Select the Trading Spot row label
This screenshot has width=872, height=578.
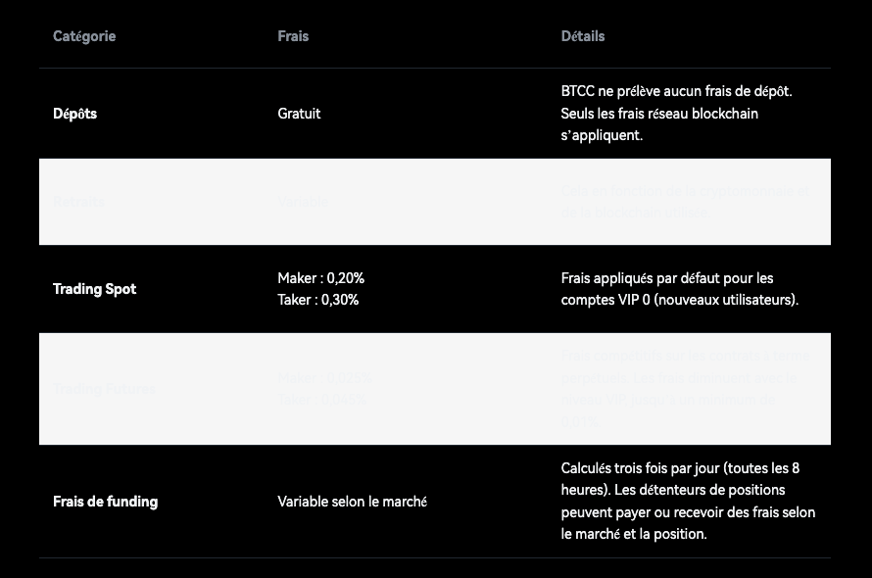click(x=95, y=289)
